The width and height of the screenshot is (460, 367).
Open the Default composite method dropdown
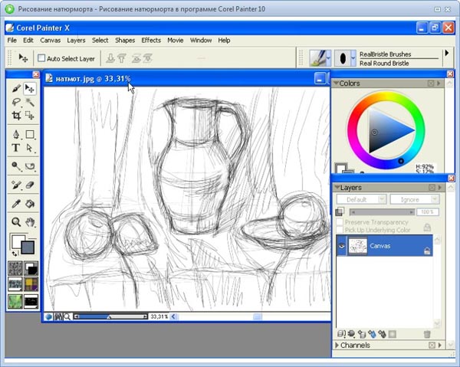point(360,199)
